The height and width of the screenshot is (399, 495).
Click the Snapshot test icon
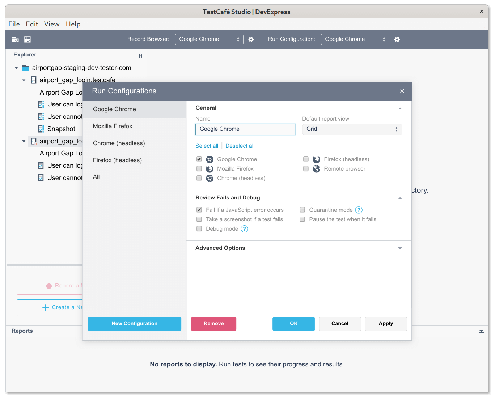coord(41,129)
